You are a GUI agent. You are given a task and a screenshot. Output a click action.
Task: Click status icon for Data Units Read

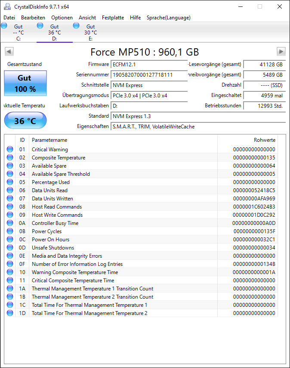pyautogui.click(x=10, y=190)
